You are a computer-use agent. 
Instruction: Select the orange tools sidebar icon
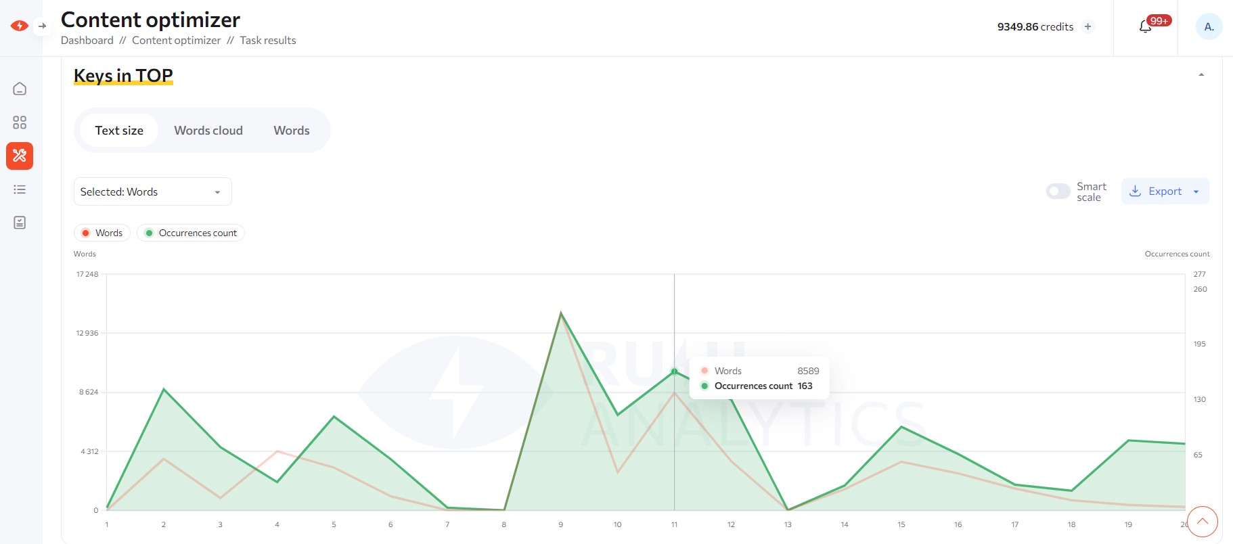(x=20, y=156)
